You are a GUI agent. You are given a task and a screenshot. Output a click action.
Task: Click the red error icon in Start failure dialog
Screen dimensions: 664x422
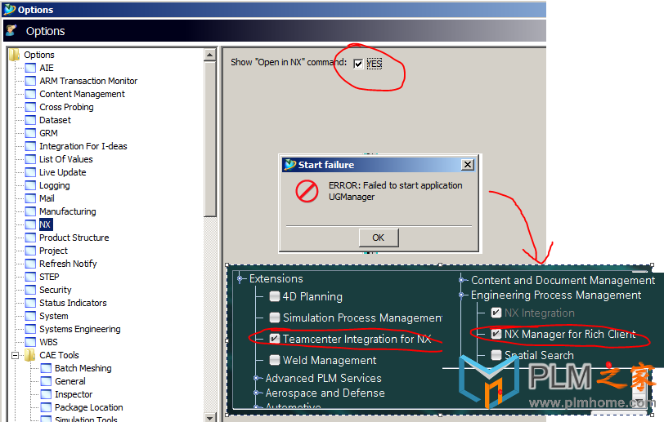pyautogui.click(x=307, y=191)
